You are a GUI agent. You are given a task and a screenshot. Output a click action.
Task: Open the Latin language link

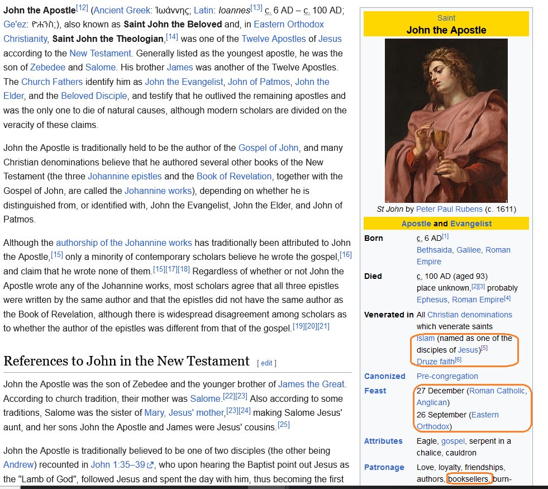click(203, 11)
